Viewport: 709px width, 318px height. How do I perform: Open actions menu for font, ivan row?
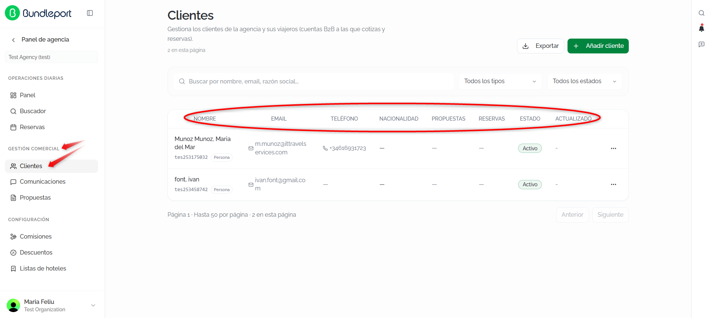(614, 184)
